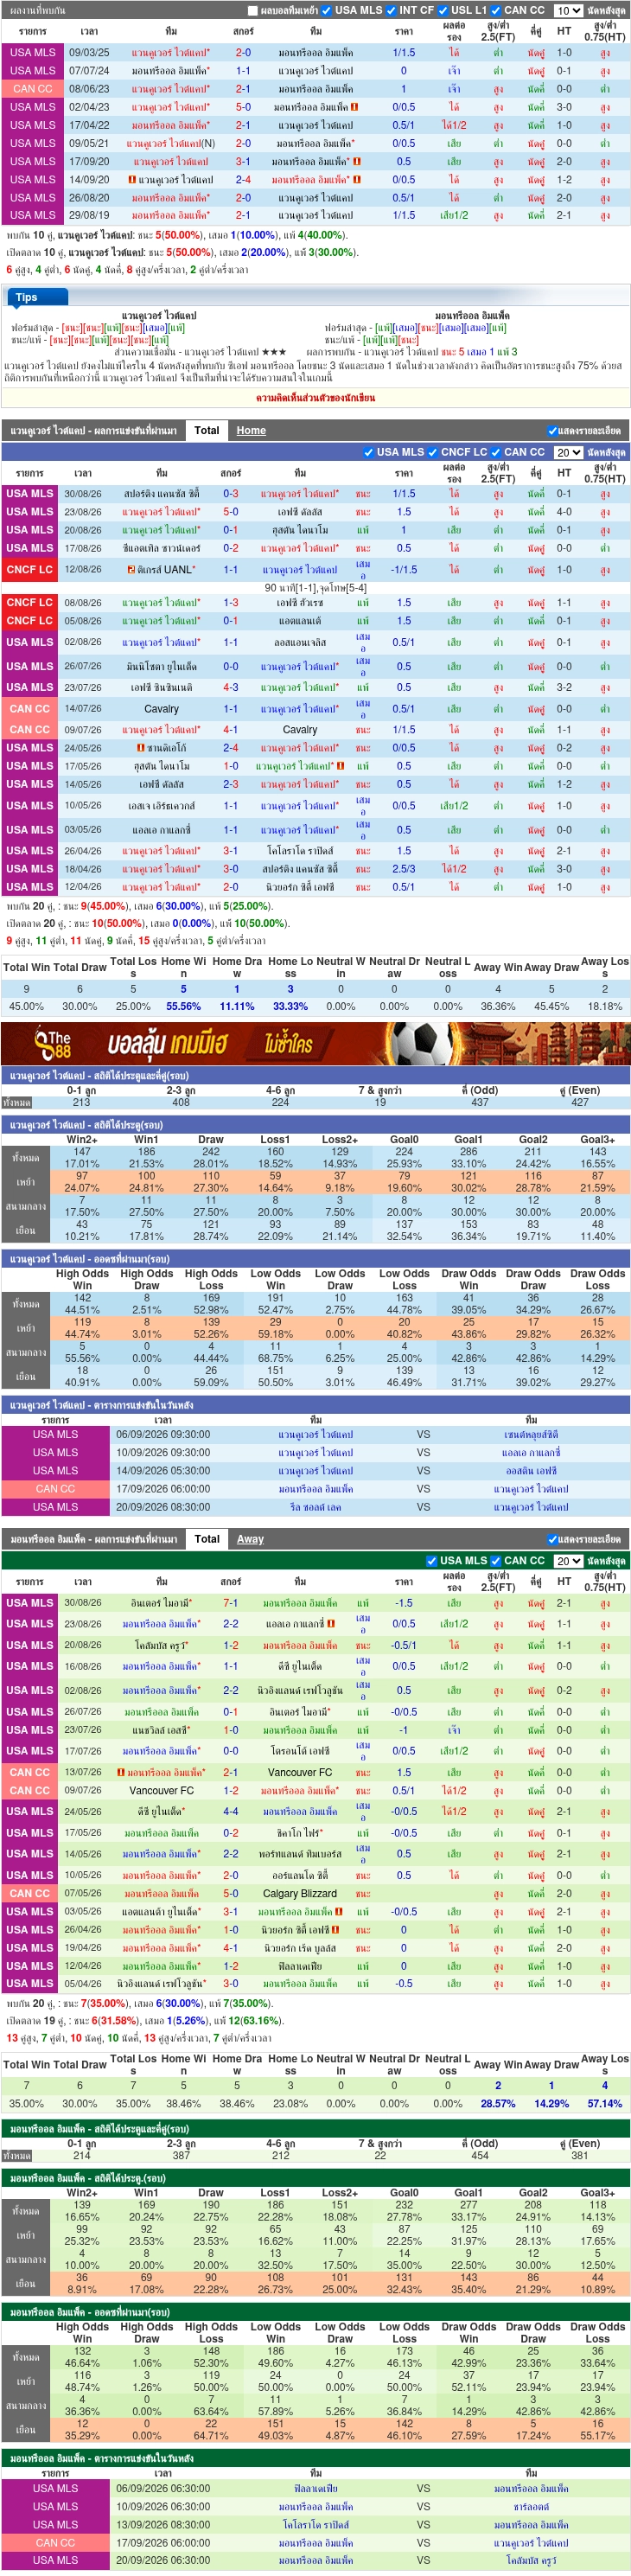Open the 20 matches dropdown beside CNCF LC filters
631x2576 pixels.
(x=568, y=452)
